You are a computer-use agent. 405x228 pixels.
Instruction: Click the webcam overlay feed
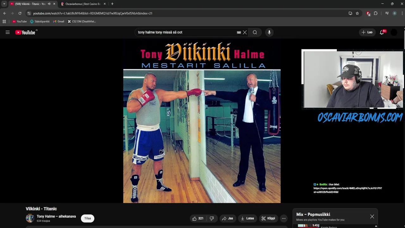click(x=353, y=79)
